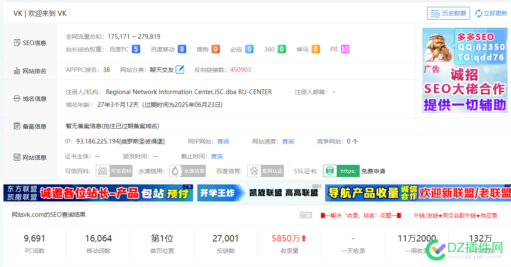Screen dimensions: 511x267
Task: Click the SEO信息 document icon
Action: pyautogui.click(x=17, y=43)
